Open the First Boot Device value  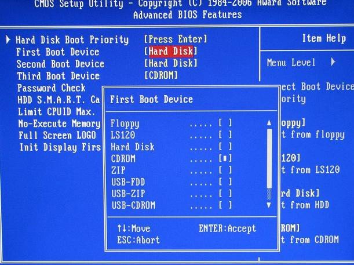point(170,52)
